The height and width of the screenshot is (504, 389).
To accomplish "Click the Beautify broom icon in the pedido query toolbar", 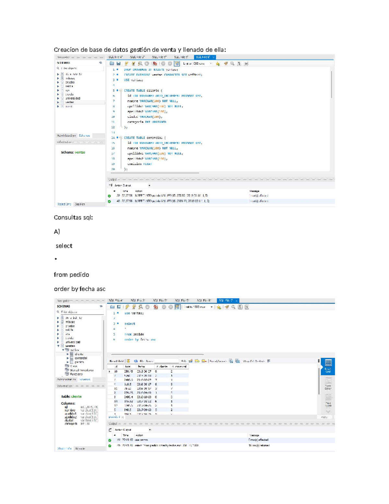I will [x=227, y=307].
